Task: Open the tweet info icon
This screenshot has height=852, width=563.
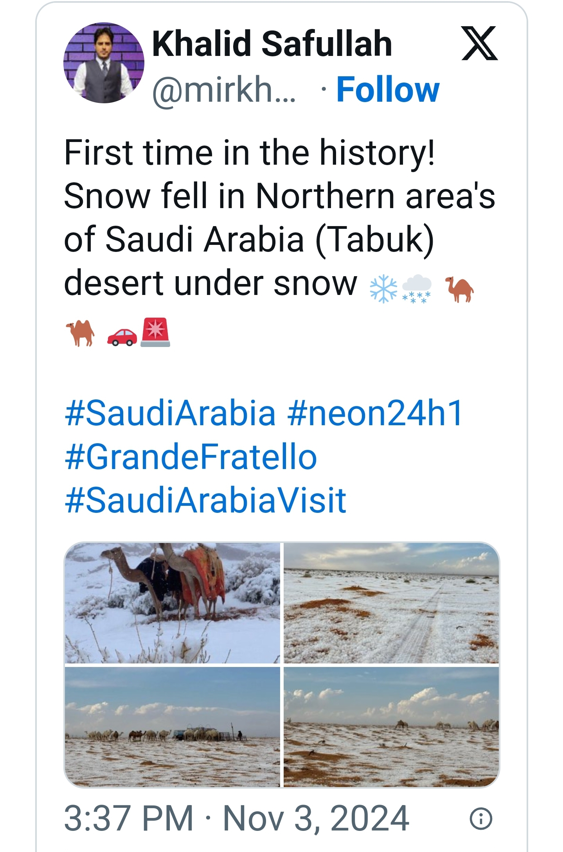Action: (481, 818)
